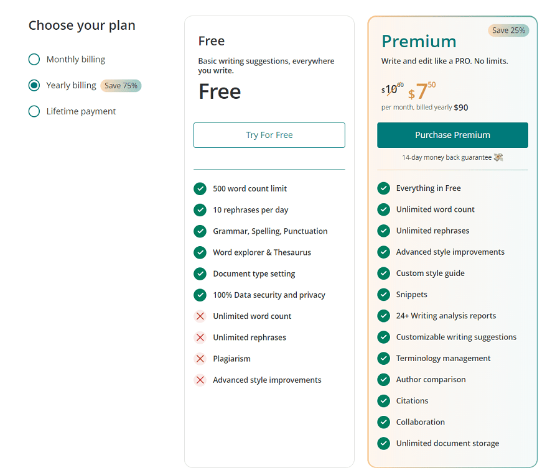Select the Yearly billing radio option
The height and width of the screenshot is (473, 560).
[34, 85]
